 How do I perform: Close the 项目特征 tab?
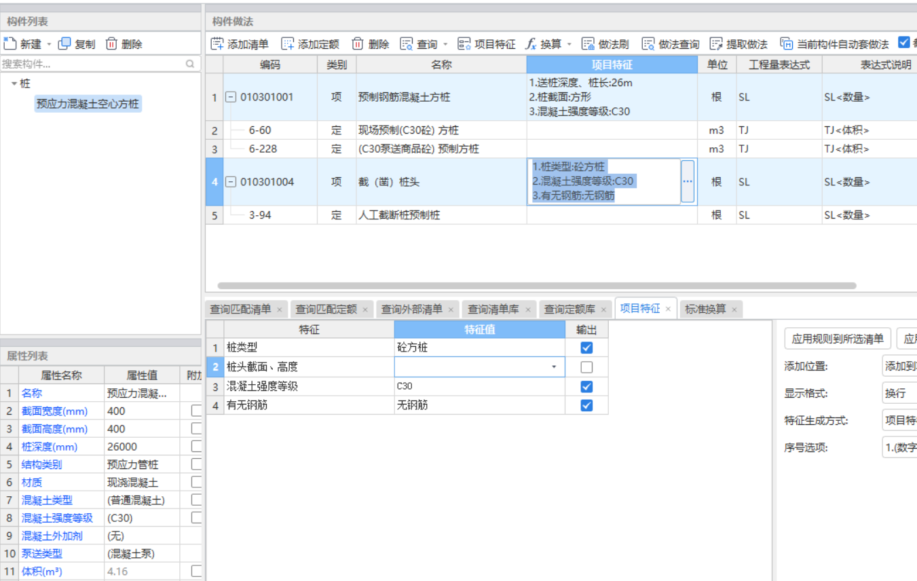(x=668, y=309)
